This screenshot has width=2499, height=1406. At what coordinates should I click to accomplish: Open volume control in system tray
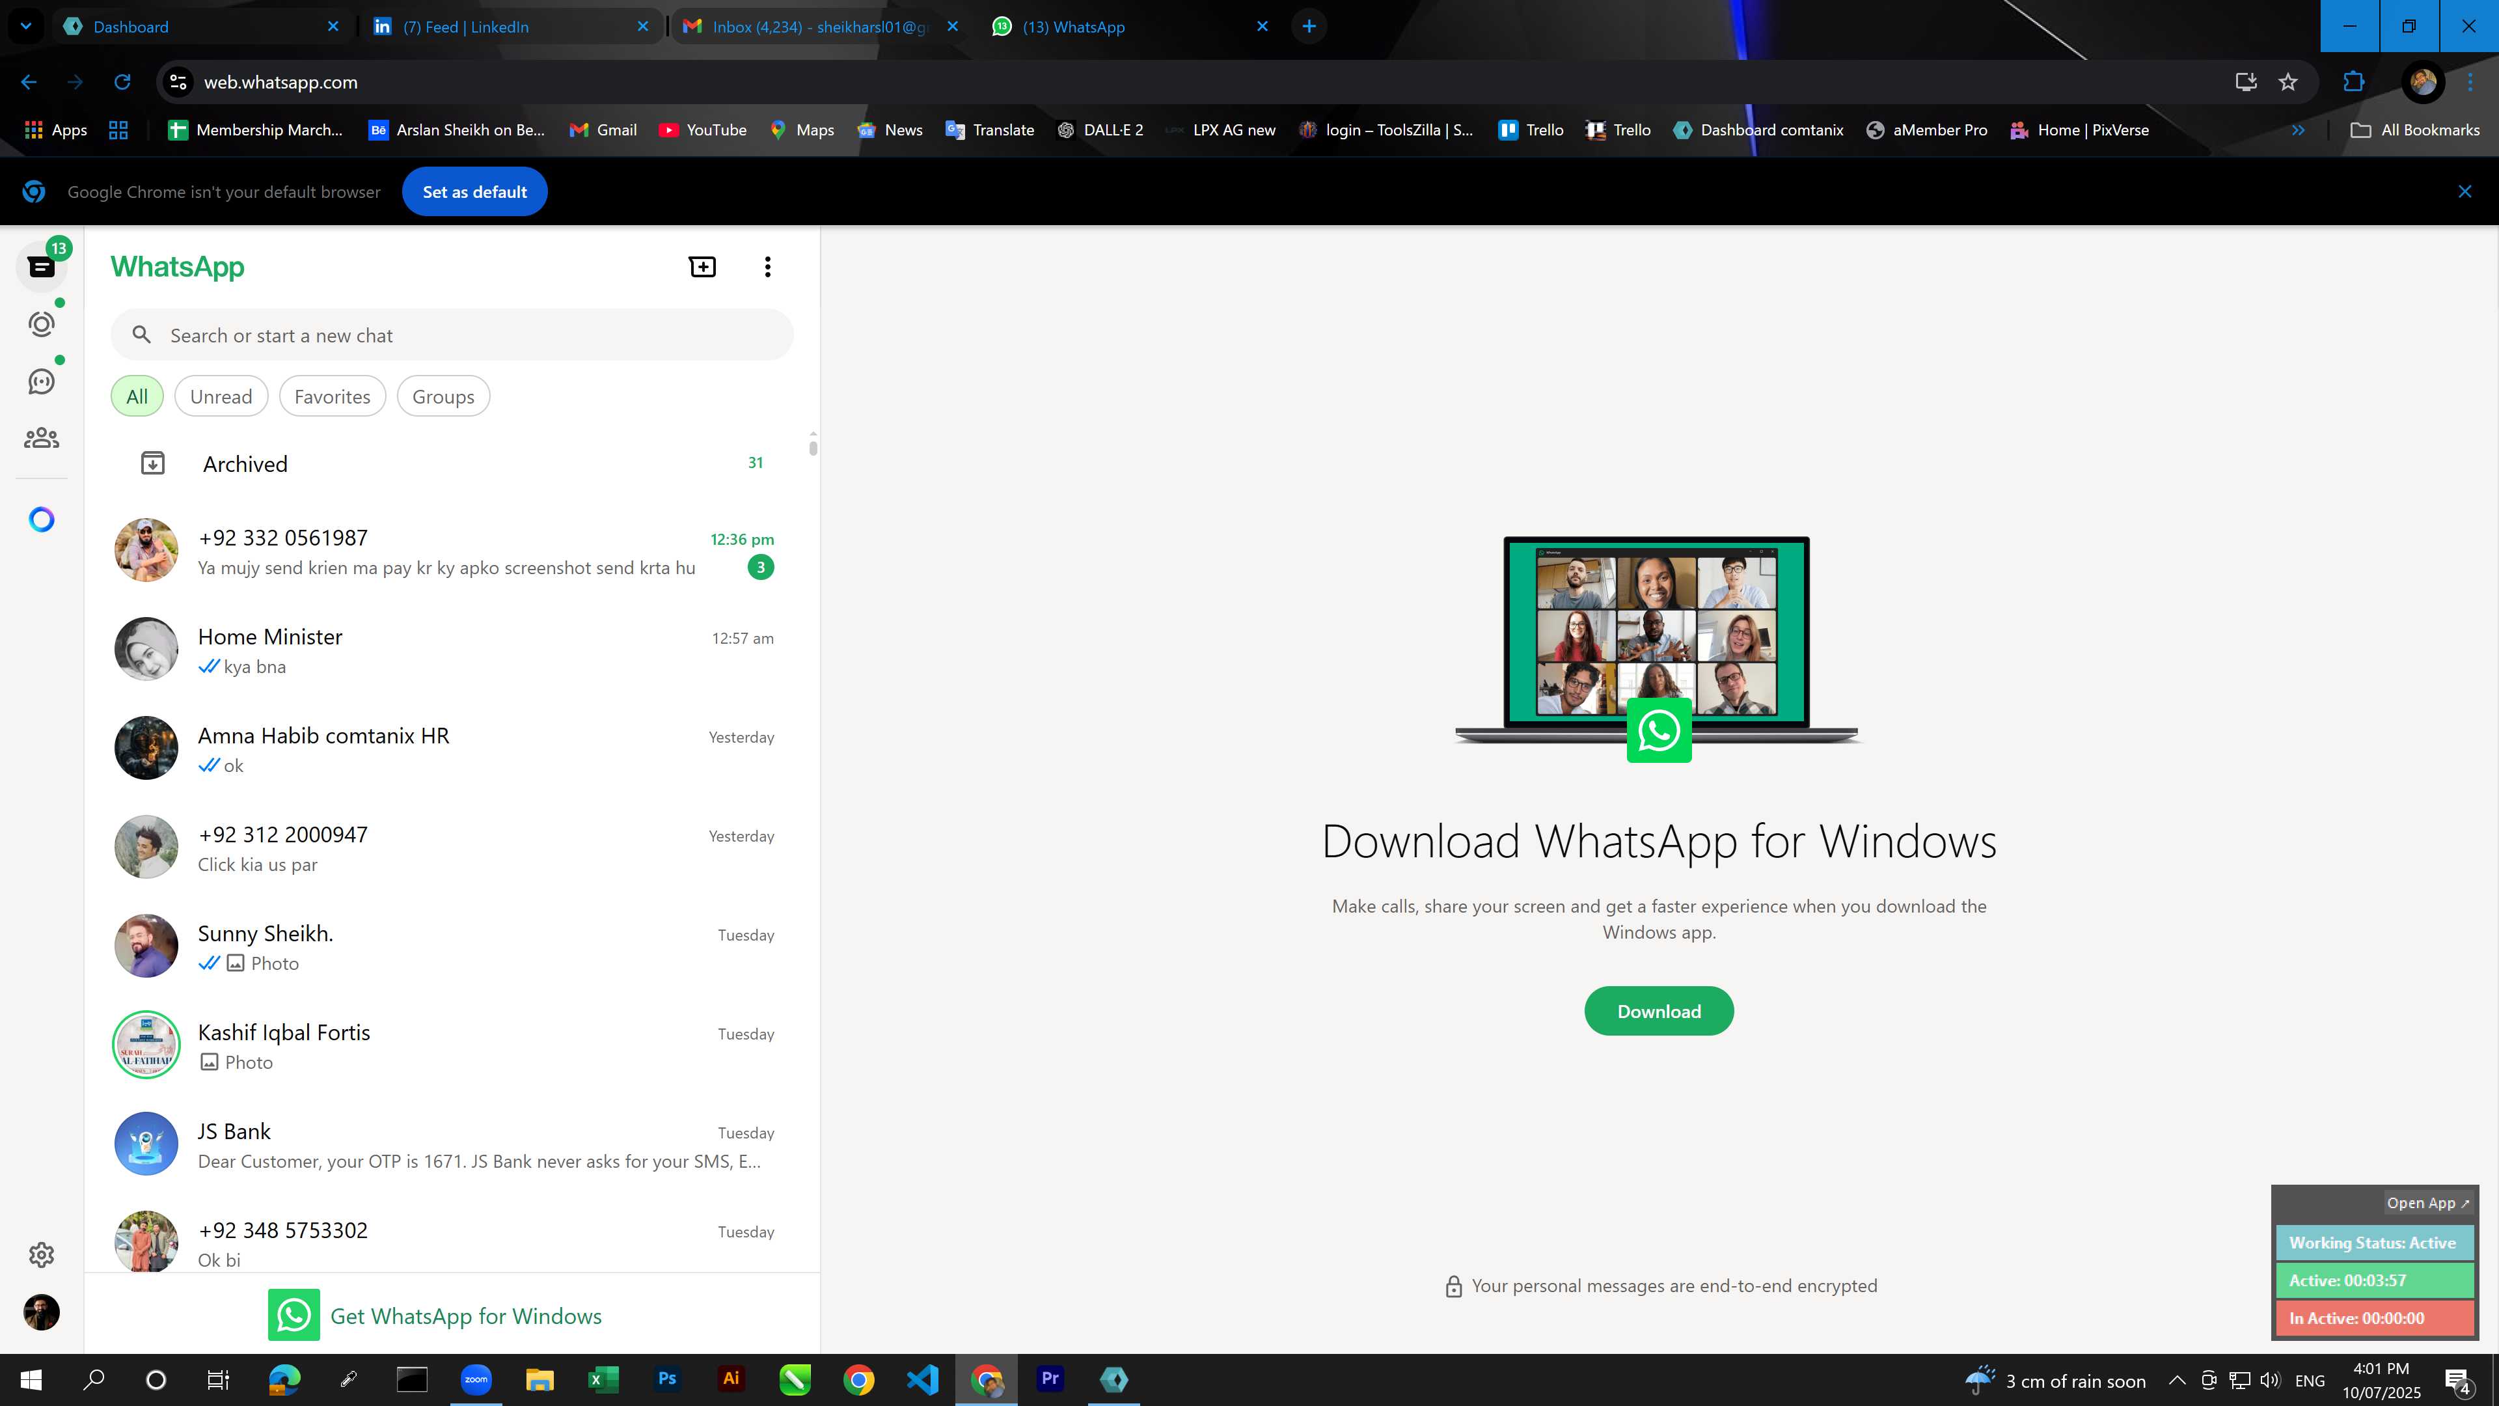tap(2269, 1380)
